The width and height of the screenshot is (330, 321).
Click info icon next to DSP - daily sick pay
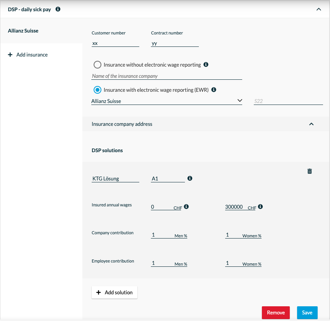(x=58, y=9)
